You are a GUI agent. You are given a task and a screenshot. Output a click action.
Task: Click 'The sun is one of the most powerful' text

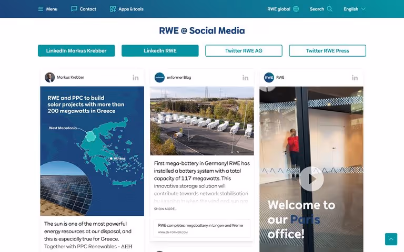point(85,224)
